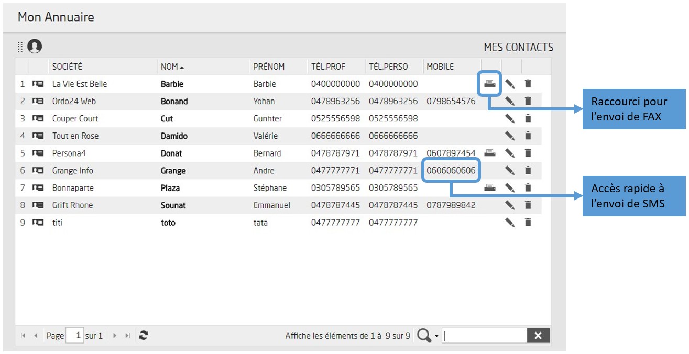This screenshot has height=354, width=689.
Task: Click the user profile icon above the table
Action: pos(35,47)
